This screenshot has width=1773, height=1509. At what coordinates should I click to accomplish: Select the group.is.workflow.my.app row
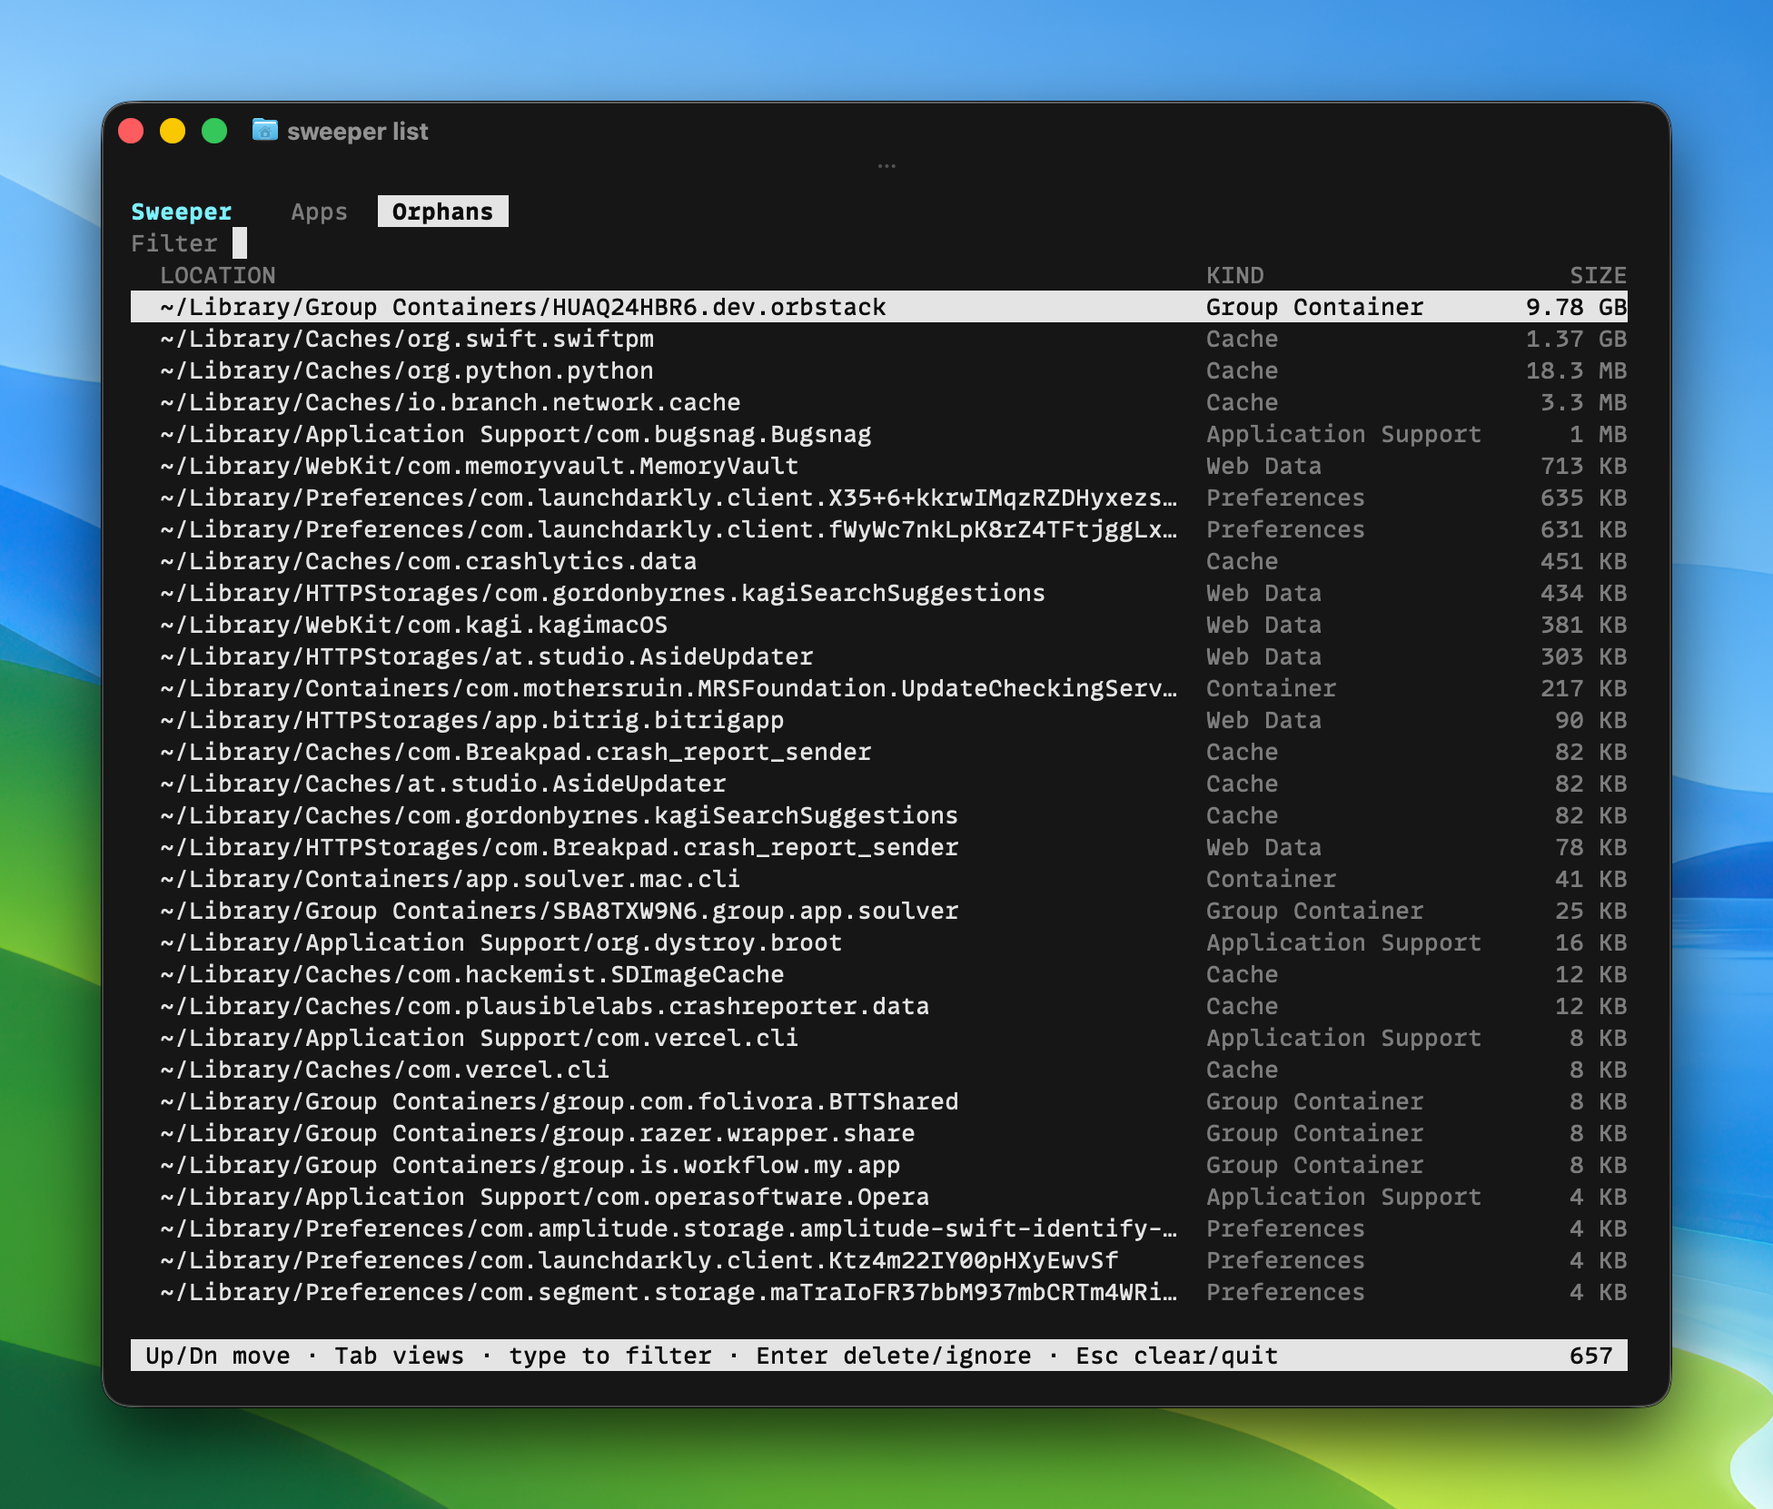pyautogui.click(x=879, y=1165)
